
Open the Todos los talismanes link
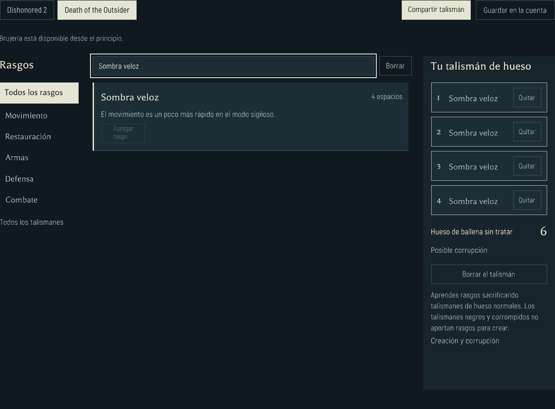coord(32,222)
